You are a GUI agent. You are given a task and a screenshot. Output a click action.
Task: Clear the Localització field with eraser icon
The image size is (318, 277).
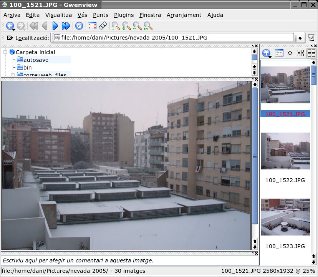[x=10, y=38]
